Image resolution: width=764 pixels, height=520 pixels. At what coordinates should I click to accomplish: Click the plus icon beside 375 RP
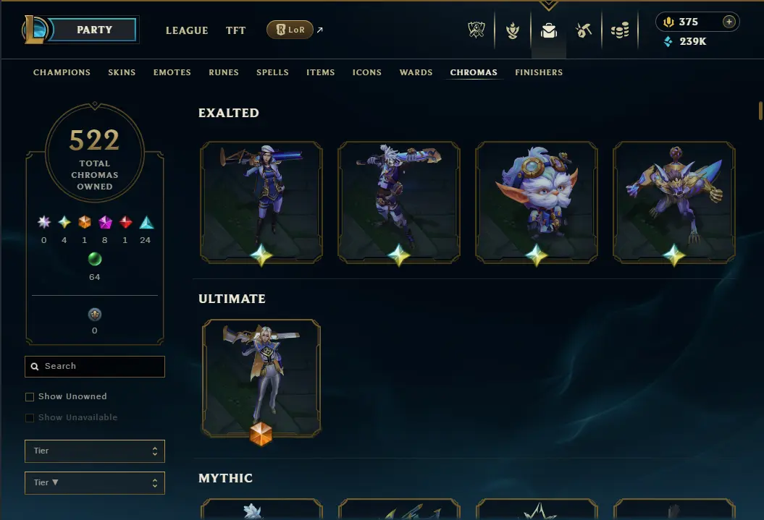(x=729, y=22)
